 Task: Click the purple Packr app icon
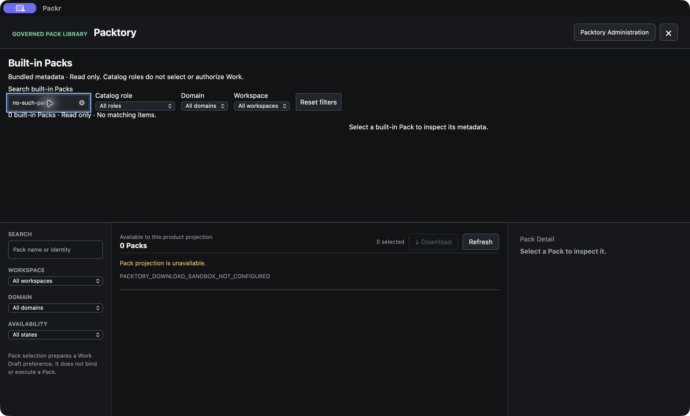click(20, 8)
